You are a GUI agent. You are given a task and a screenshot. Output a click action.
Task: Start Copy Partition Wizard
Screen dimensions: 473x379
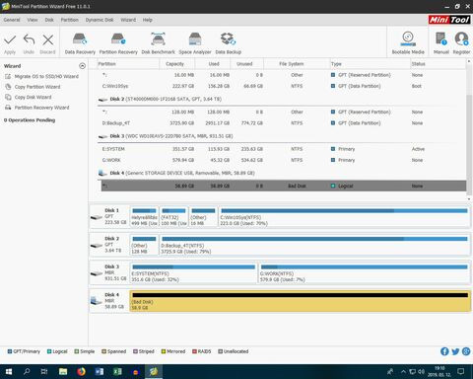tap(33, 87)
